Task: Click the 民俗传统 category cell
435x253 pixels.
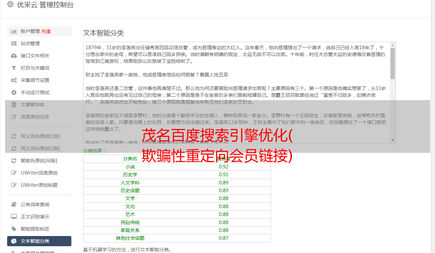Action: click(x=130, y=222)
